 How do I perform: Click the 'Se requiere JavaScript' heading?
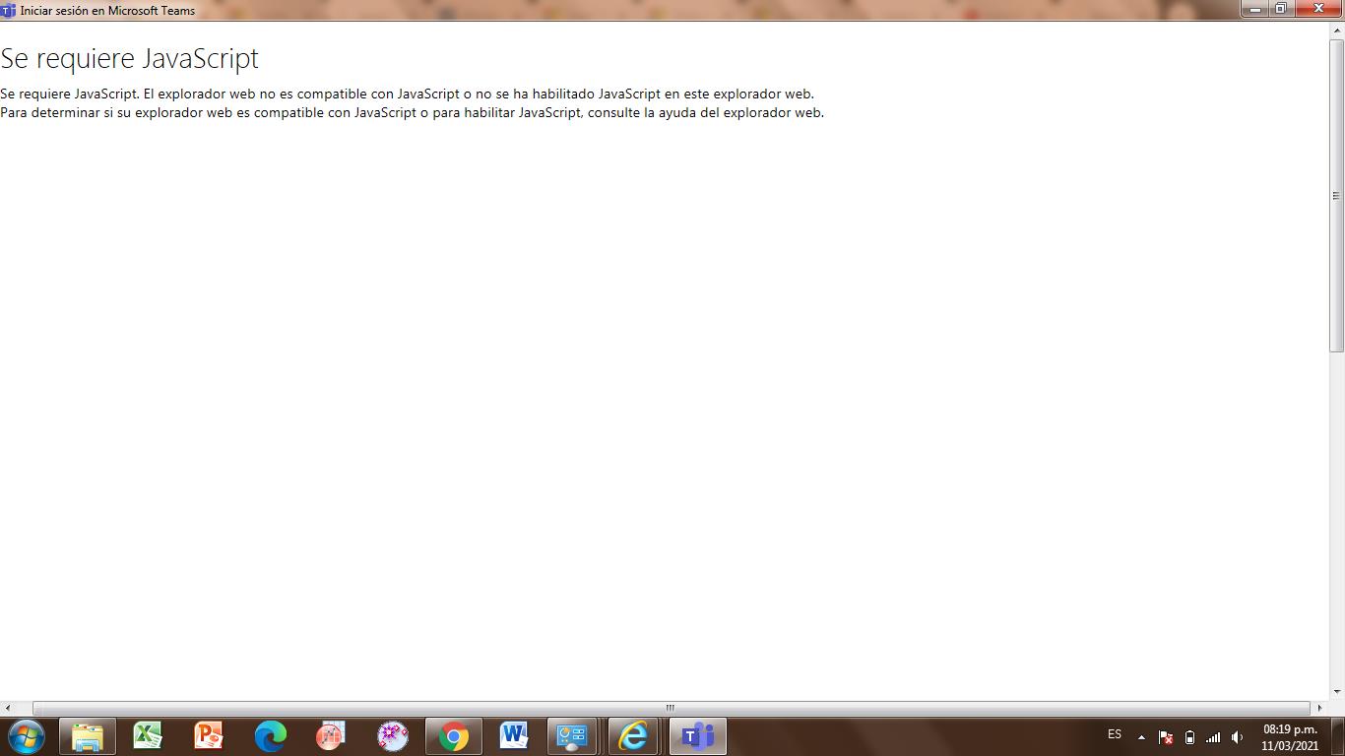click(x=129, y=58)
